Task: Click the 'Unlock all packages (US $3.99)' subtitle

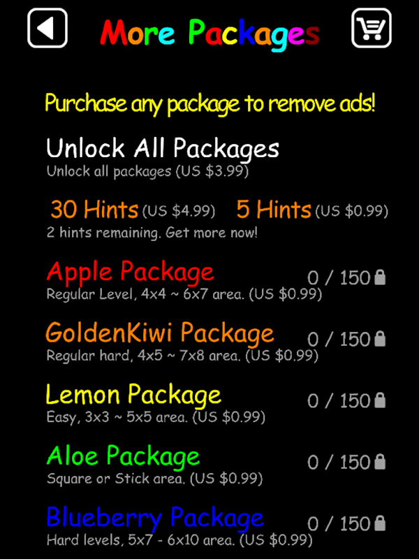Action: coord(147,171)
